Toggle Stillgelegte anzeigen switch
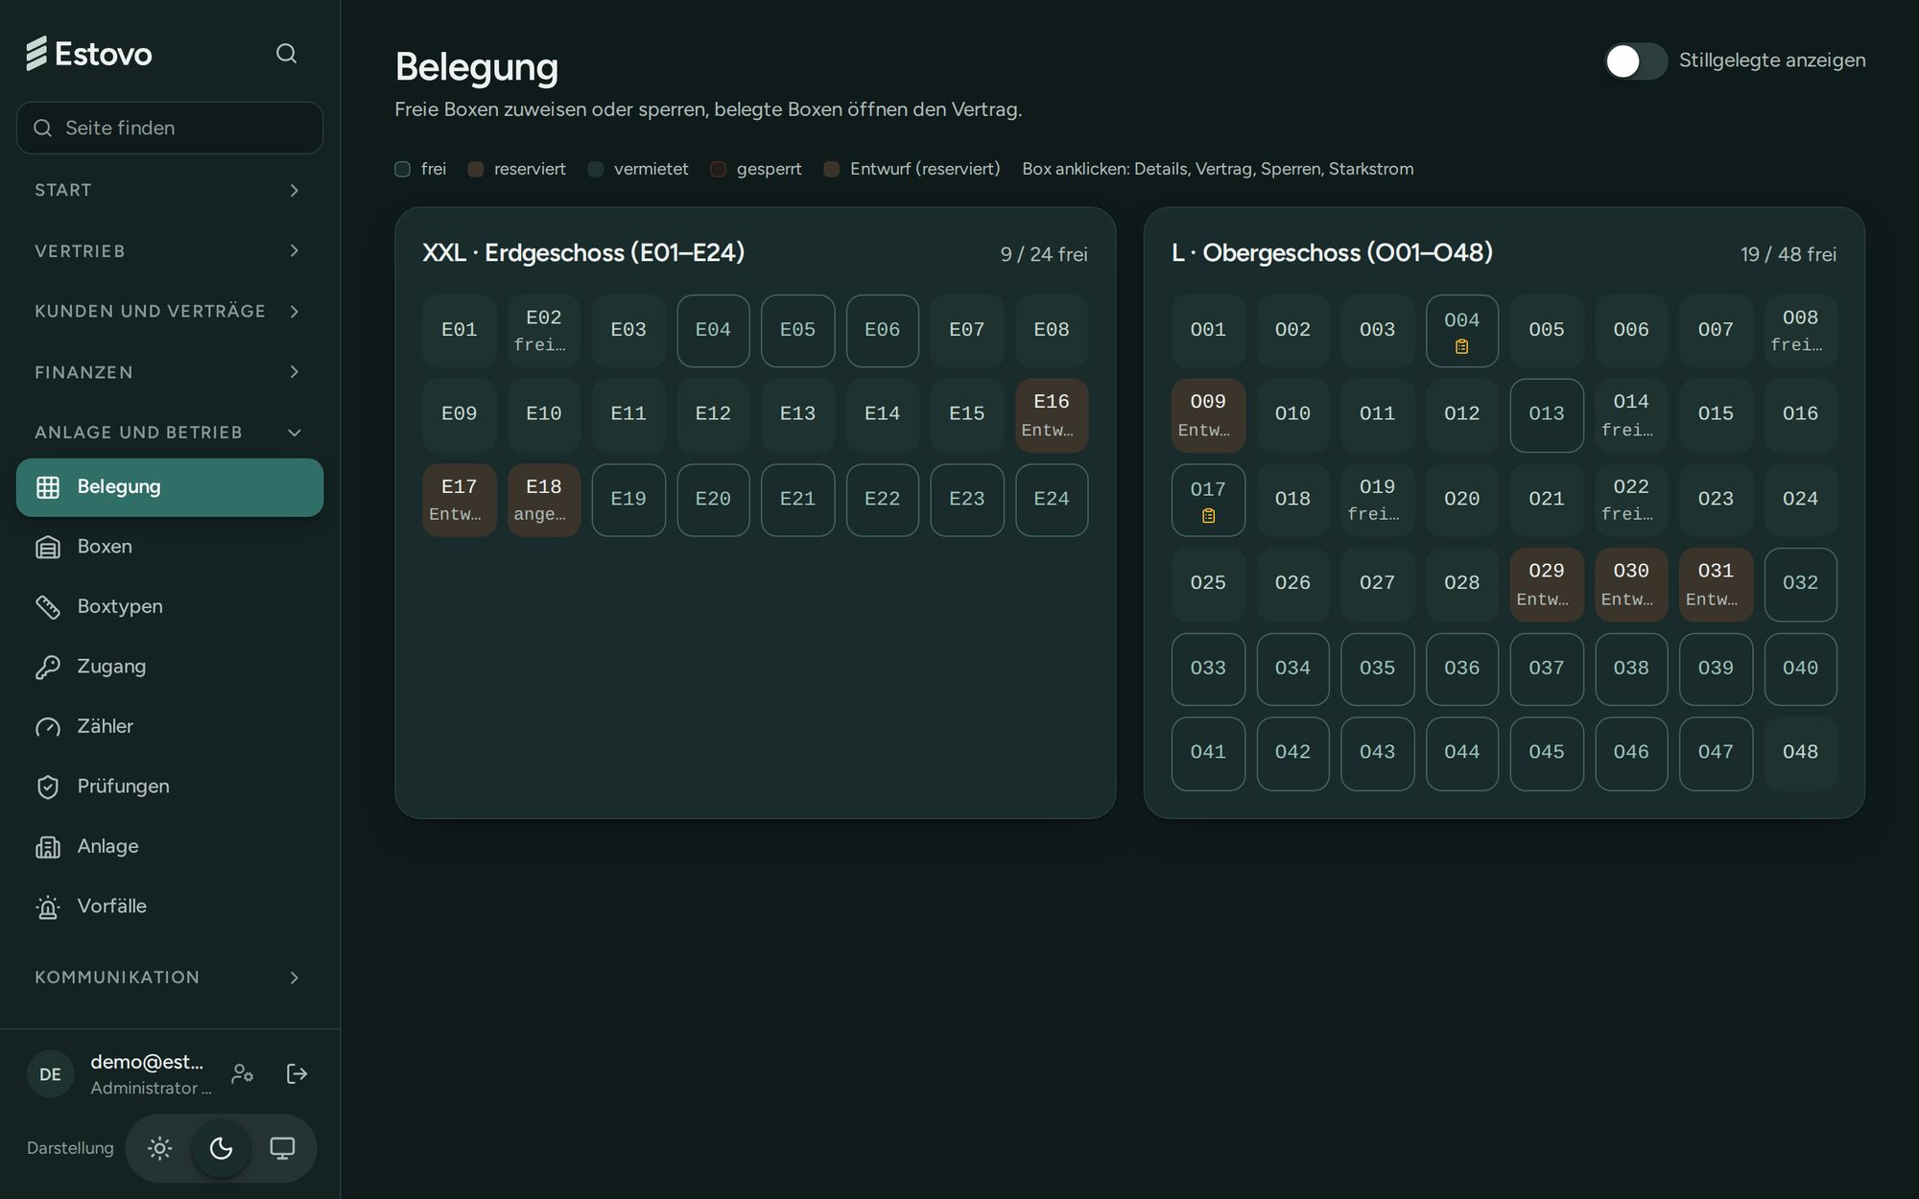Image resolution: width=1919 pixels, height=1199 pixels. 1636,61
